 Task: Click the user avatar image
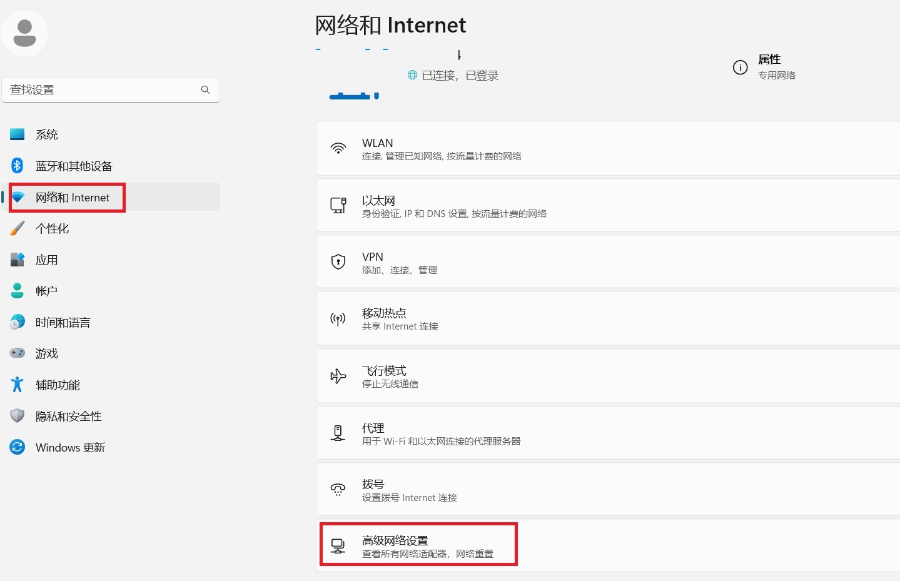tap(24, 33)
